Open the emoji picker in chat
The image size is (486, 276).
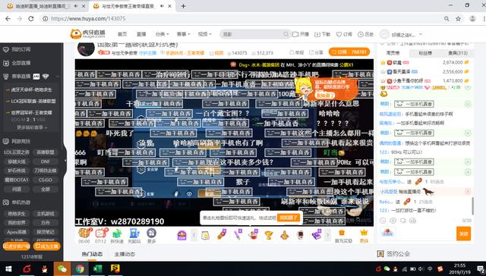[x=383, y=221]
